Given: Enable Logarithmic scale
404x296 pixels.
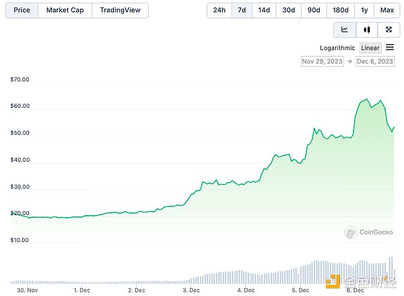Looking at the screenshot, I should coord(337,48).
